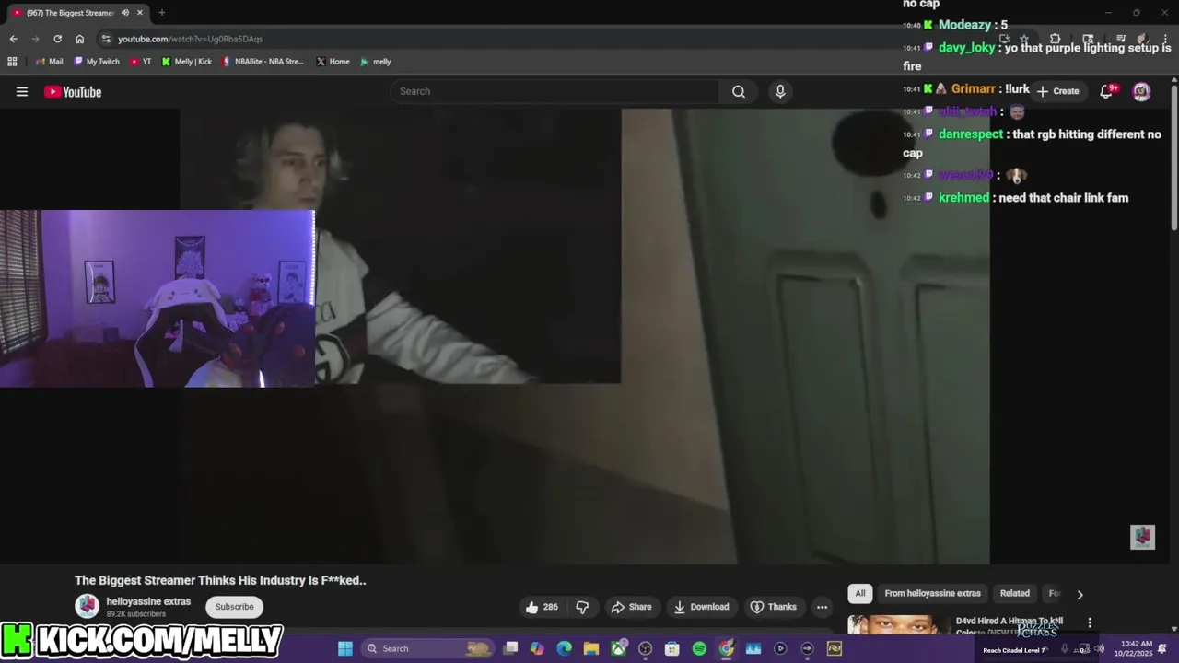Open the D4vd Hired A Hitman thumbnail
The image size is (1179, 663).
point(899,624)
